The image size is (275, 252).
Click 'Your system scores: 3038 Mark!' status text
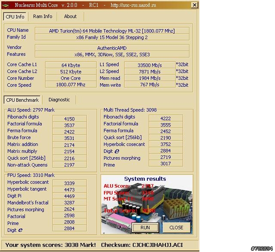pos(51,245)
